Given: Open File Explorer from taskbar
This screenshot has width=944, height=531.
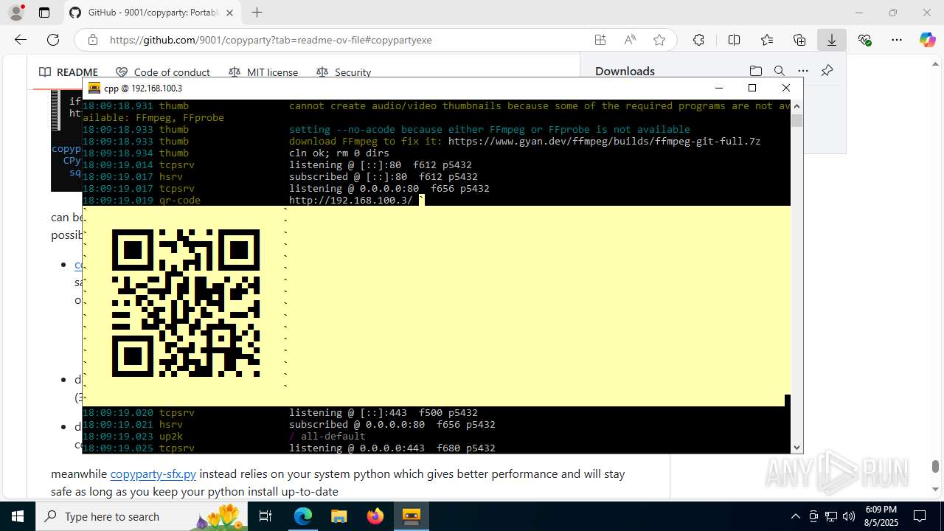Looking at the screenshot, I should [x=339, y=516].
